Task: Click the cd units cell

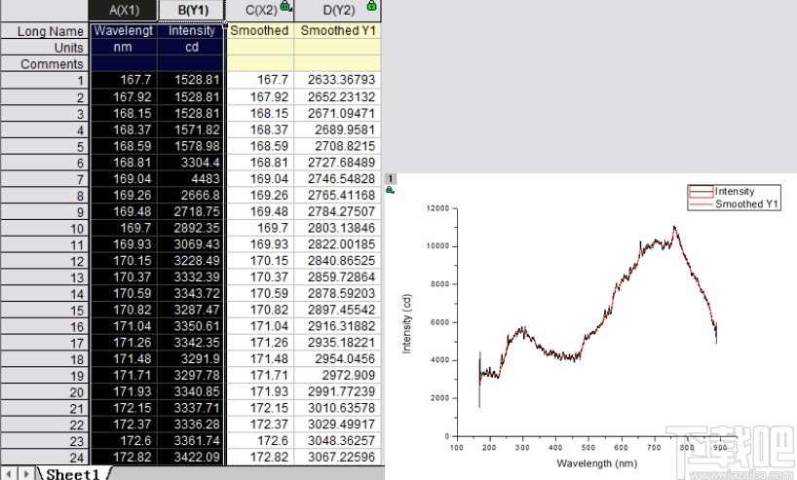Action: [191, 48]
